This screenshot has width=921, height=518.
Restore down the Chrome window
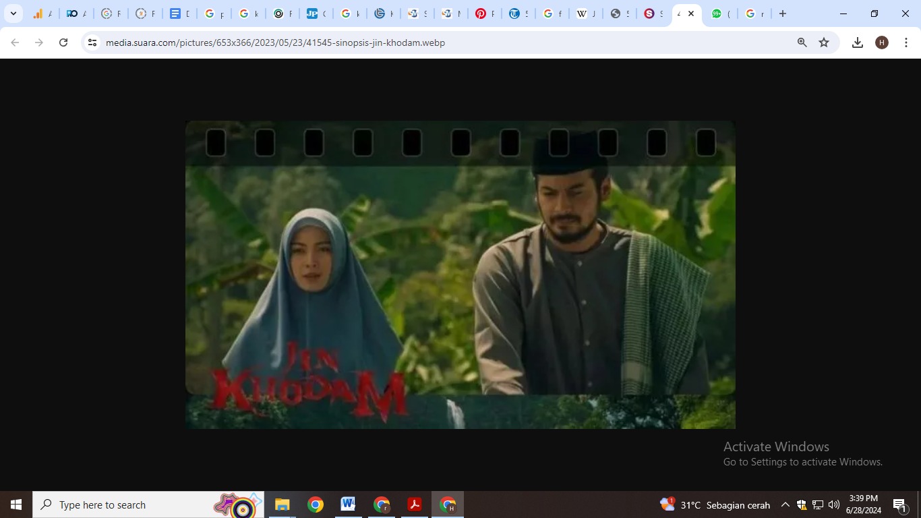tap(874, 13)
